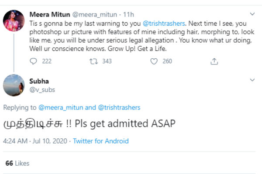262x174 pixels.
Task: Open Subha's profile avatar
Action: (x=14, y=85)
